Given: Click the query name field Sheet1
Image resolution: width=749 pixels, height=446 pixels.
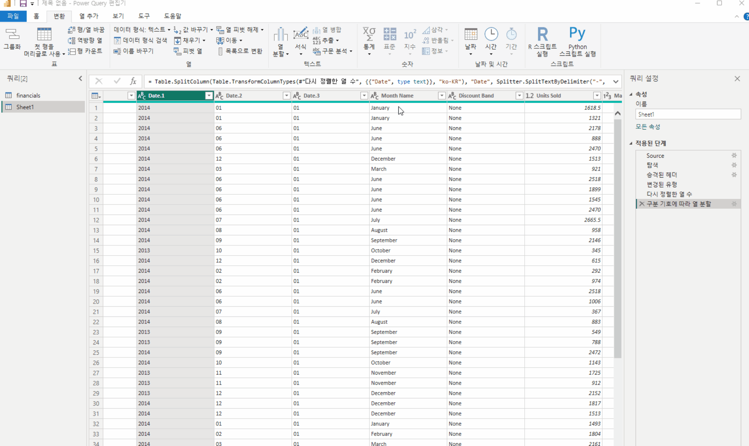Looking at the screenshot, I should pyautogui.click(x=687, y=114).
